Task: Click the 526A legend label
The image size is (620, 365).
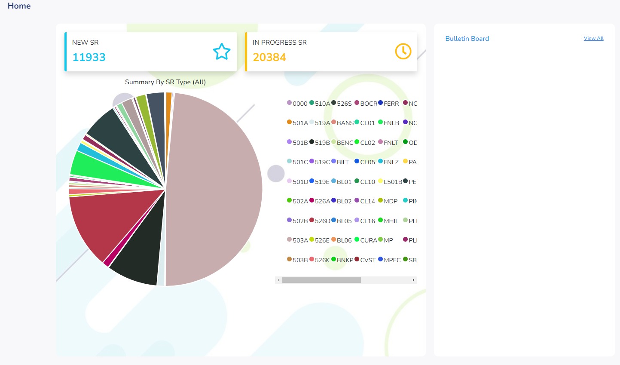Action: coord(323,201)
